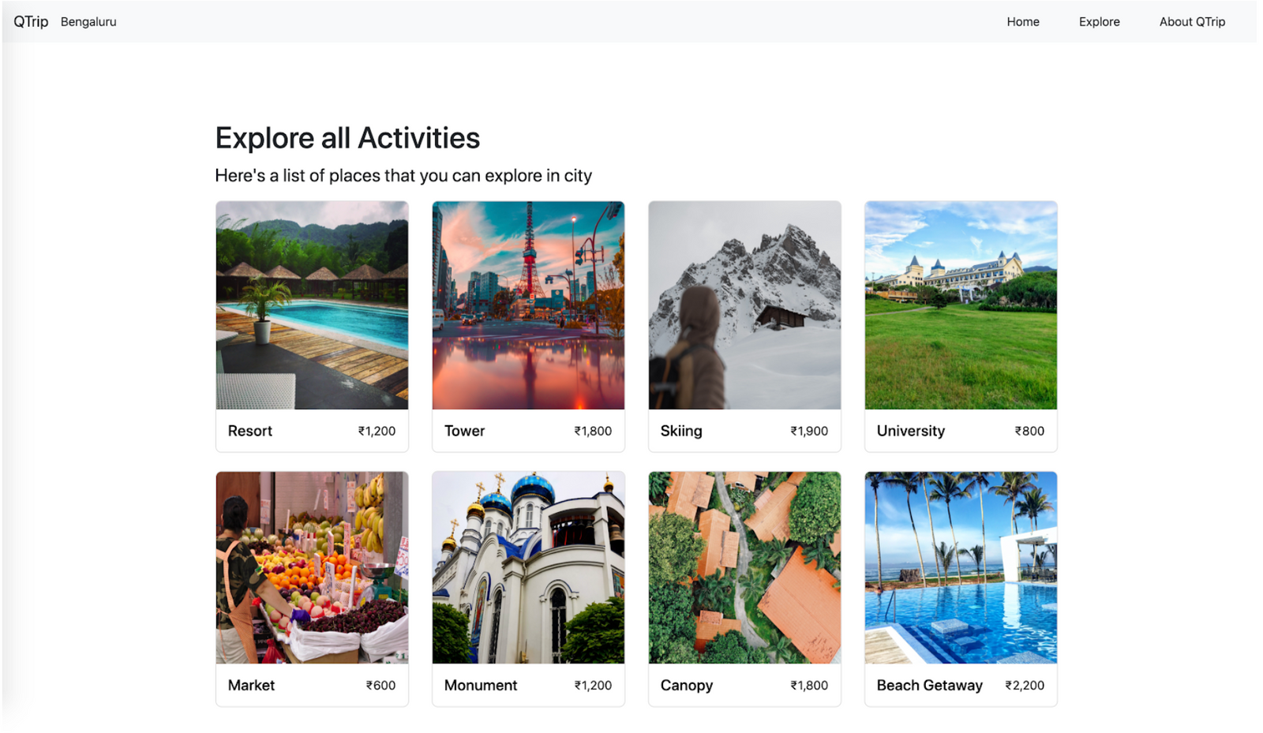
Task: Select the Skiing snowy mountain photo
Action: click(744, 305)
